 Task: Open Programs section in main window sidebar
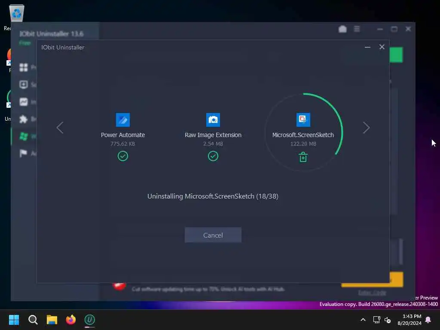(24, 67)
